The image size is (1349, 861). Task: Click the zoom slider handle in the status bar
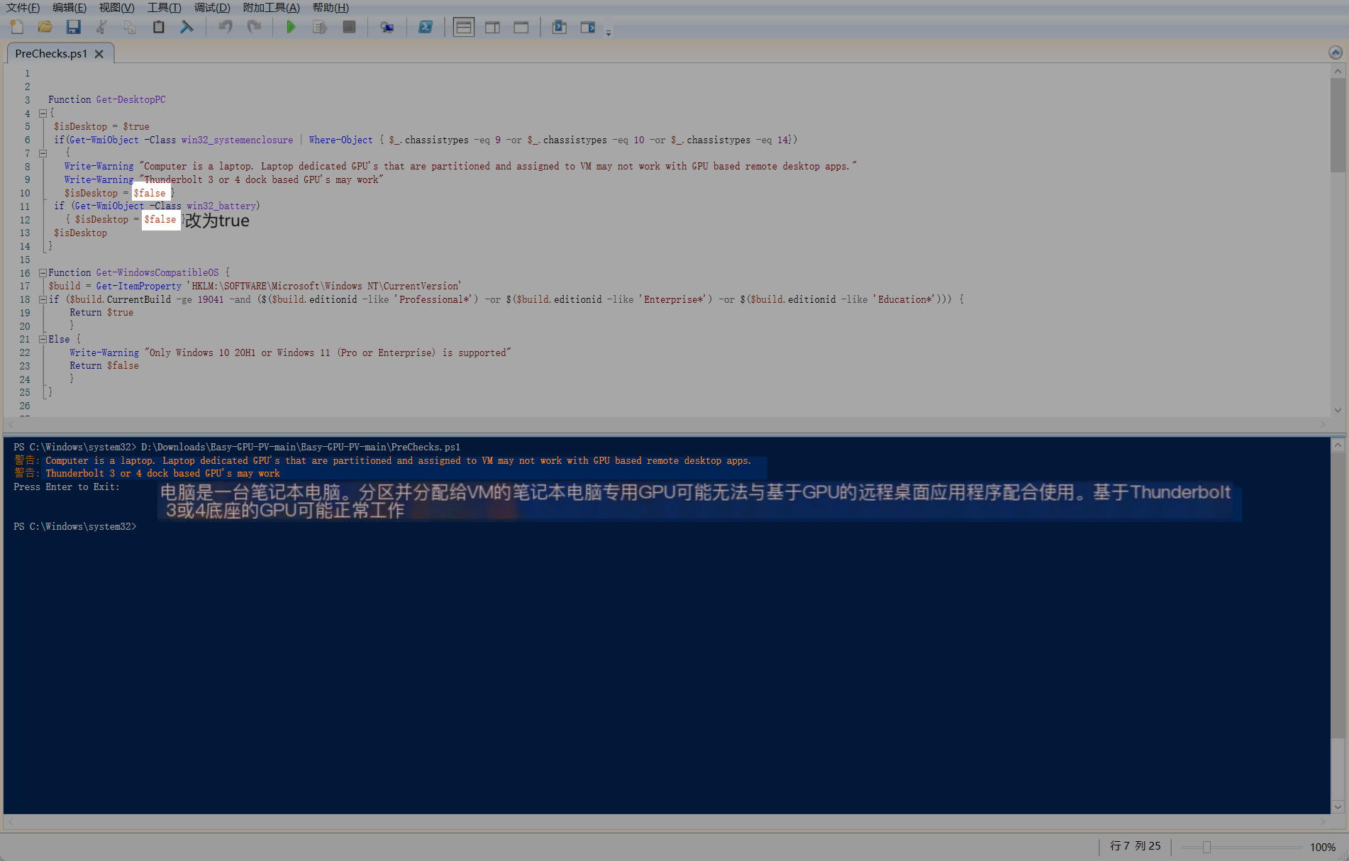pyautogui.click(x=1206, y=847)
